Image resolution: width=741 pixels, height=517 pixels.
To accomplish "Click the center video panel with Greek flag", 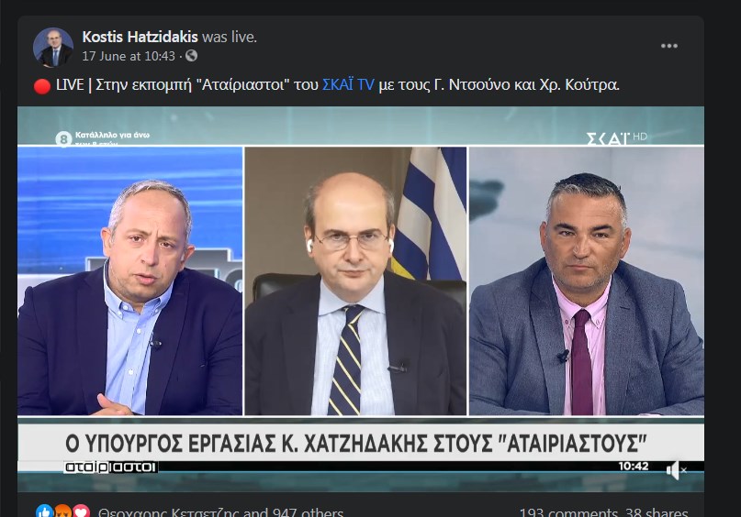I will coord(355,281).
